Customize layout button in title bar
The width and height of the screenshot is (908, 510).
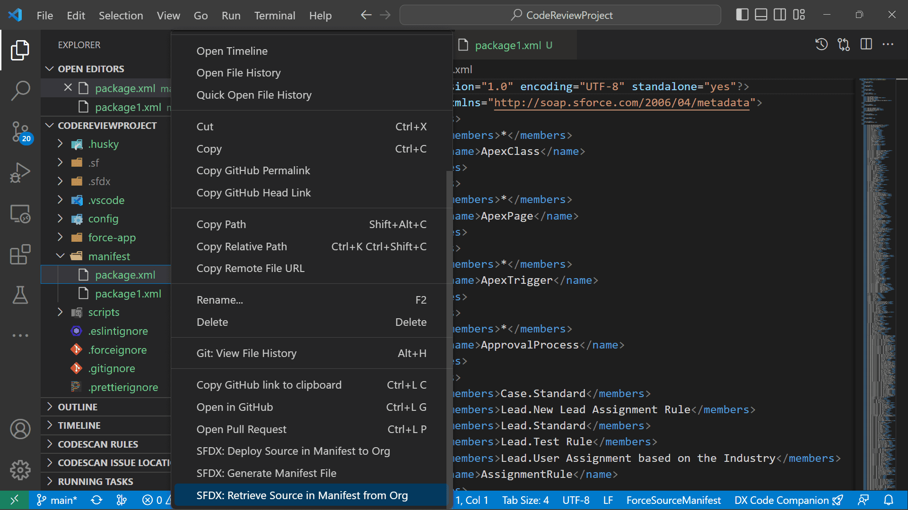(x=799, y=15)
